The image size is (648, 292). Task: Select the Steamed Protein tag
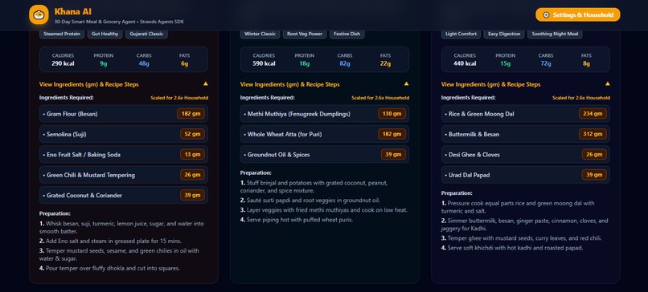pyautogui.click(x=62, y=34)
